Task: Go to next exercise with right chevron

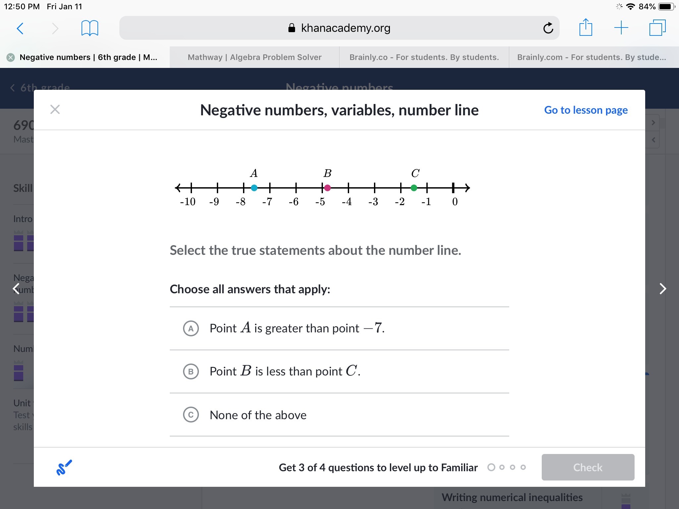Action: coord(662,289)
